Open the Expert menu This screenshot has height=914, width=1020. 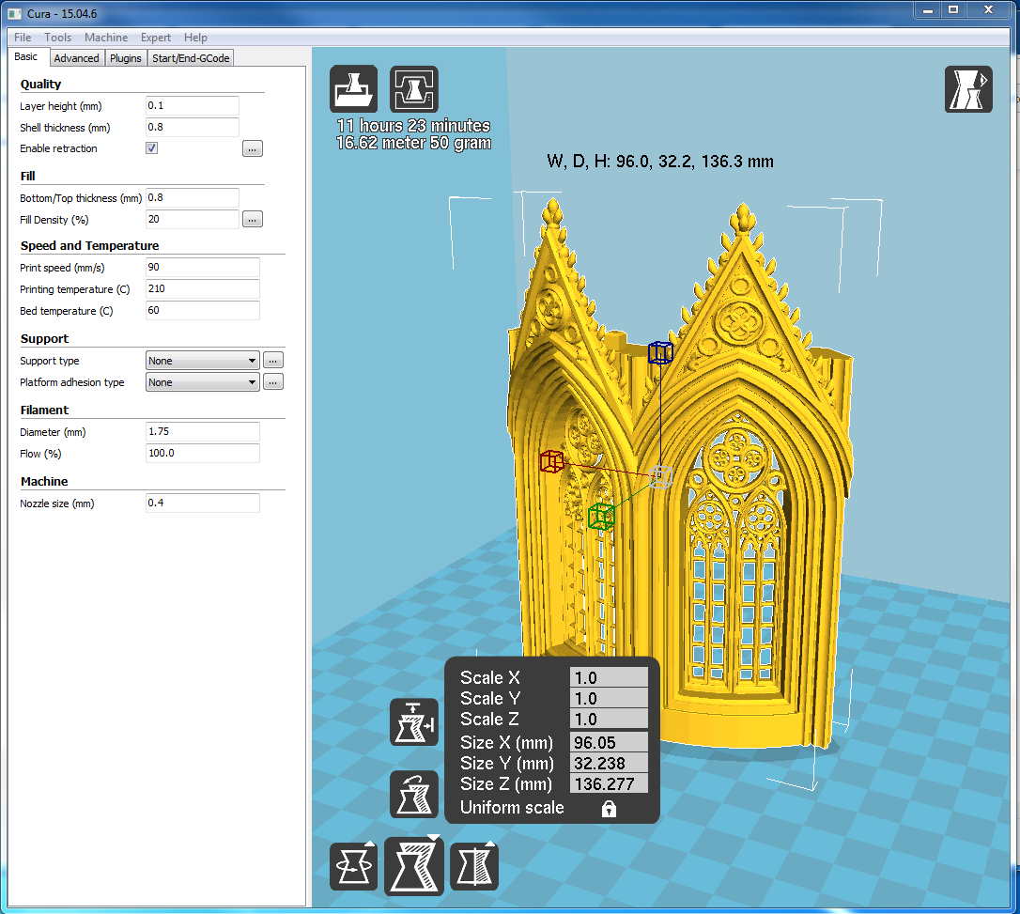tap(156, 38)
